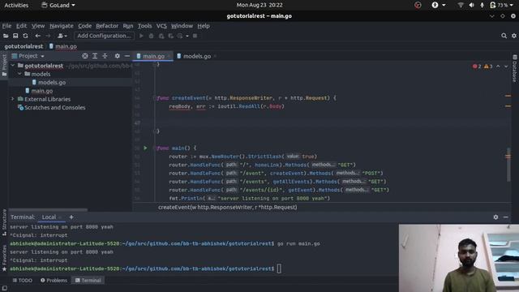The image size is (519, 292).
Task: Select main.go in project tree
Action: tap(42, 91)
